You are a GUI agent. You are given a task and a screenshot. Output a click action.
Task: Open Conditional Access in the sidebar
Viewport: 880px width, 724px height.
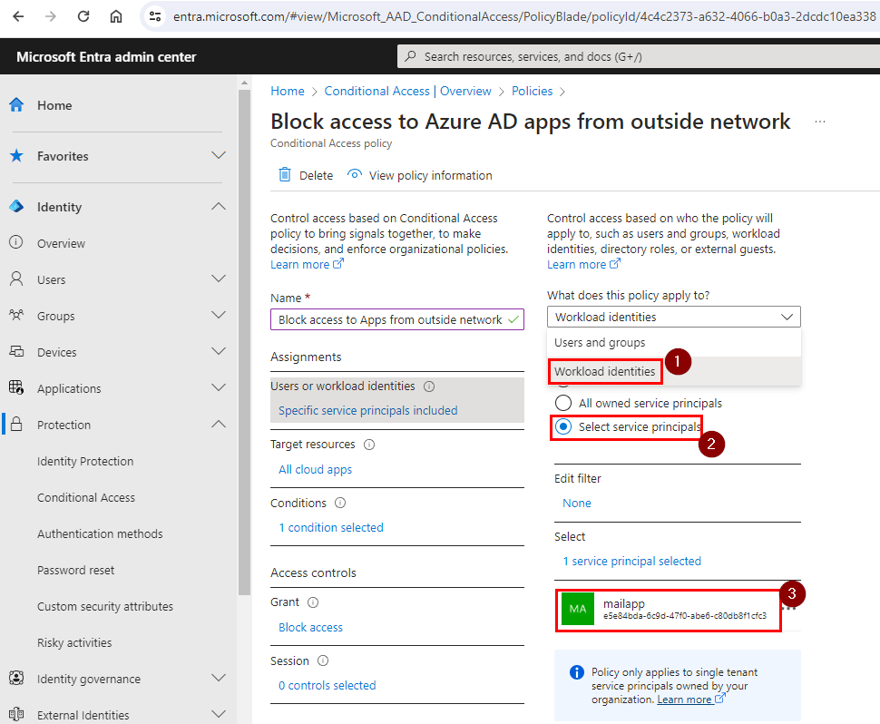(86, 497)
